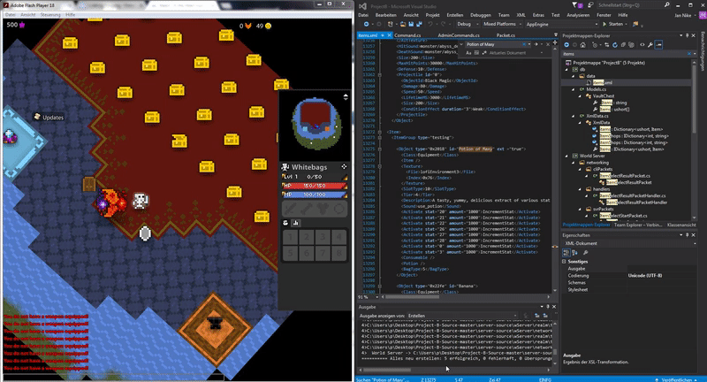
Task: Toggle Match Case Aa in Find box
Action: pos(468,53)
